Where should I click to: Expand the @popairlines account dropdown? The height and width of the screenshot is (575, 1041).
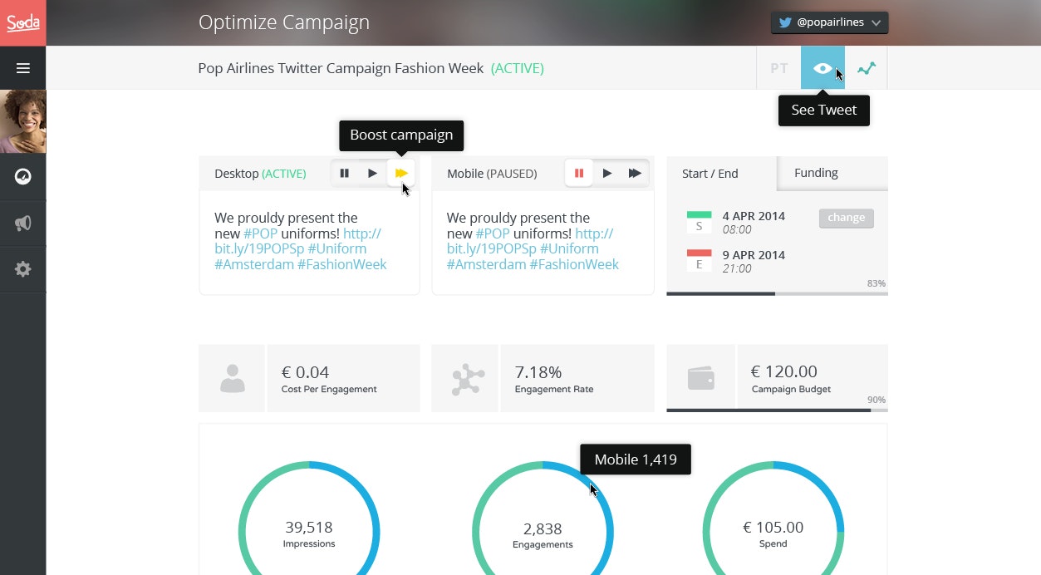[829, 22]
